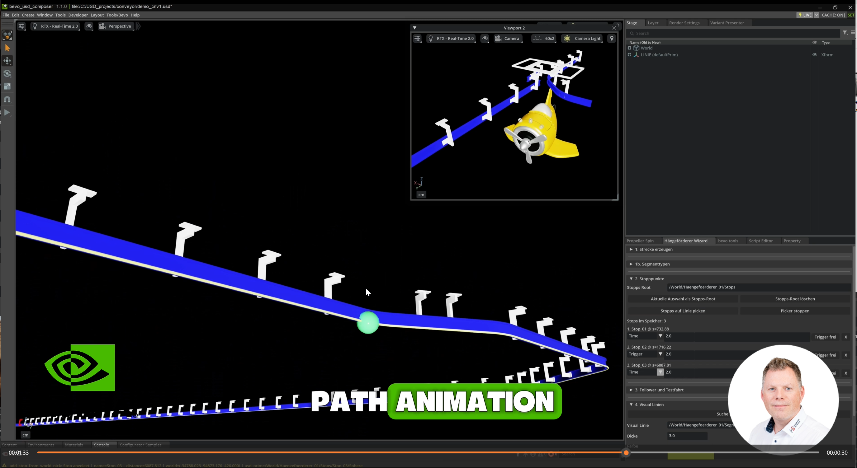
Task: Switch to the Script Editor tab
Action: click(760, 241)
